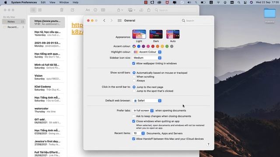Image resolution: width=280 pixels, height=157 pixels.
Task: Click the share icon in Notes toolbar
Action: point(149,10)
